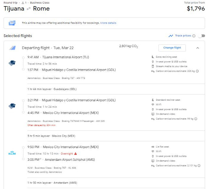Screen dimensions: 208x189
Task: Click the airline logo next to Departing flight
Action: click(x=12, y=48)
